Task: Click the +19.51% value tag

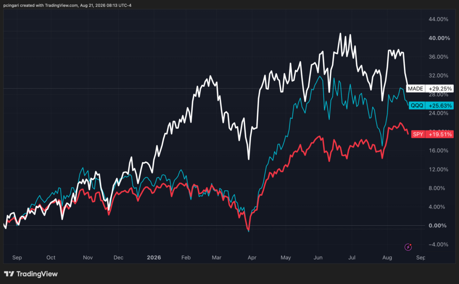Action: click(440, 134)
